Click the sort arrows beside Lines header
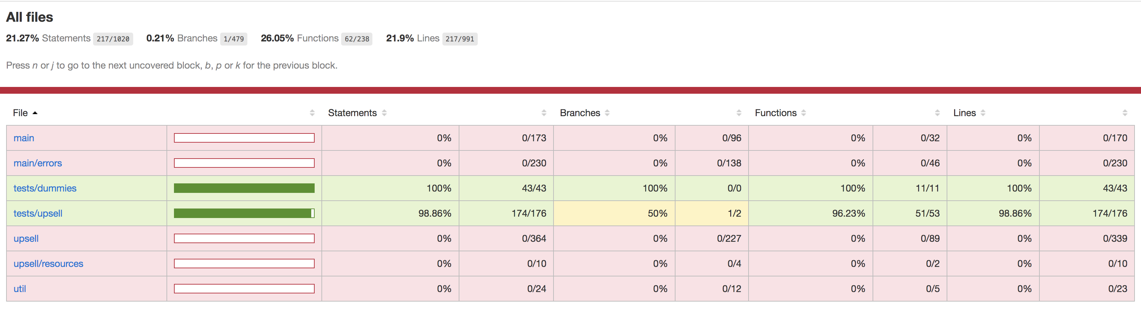1141x326 pixels. [x=983, y=113]
